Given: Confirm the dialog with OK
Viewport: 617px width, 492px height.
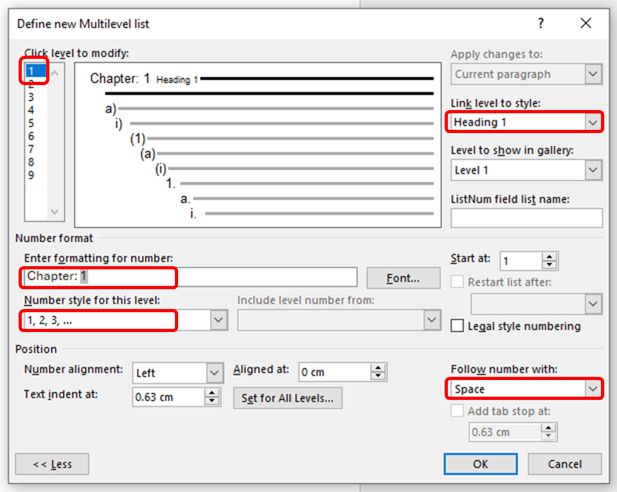Looking at the screenshot, I should click(x=481, y=464).
